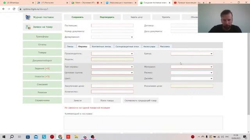Viewport: 250px width, 140px height.
Task: Open the Журнал поставок section
Action: 42,17
